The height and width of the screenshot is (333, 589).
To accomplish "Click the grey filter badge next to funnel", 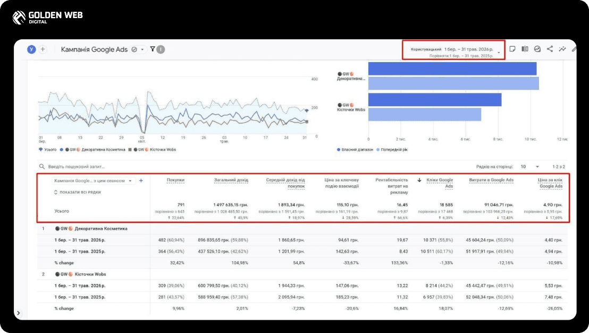I will coord(161,49).
